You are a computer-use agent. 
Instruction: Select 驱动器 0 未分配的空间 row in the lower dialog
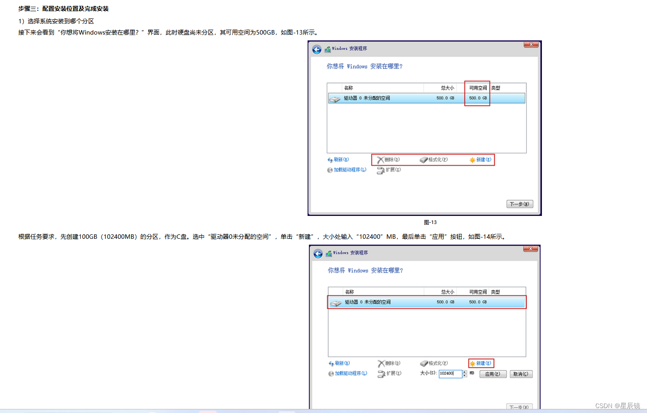tap(427, 302)
